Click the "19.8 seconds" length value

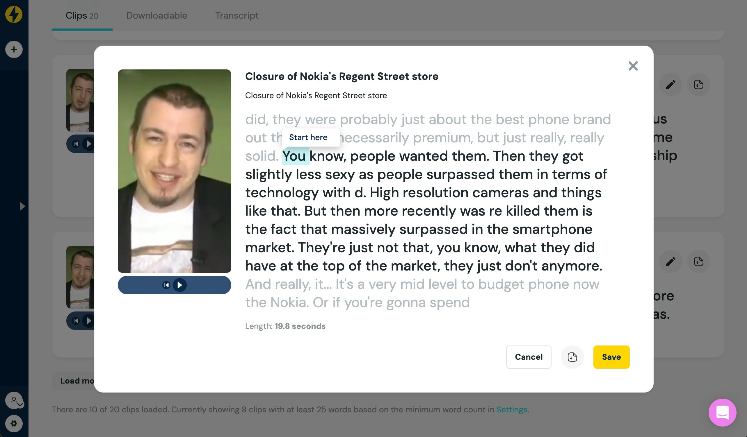[300, 326]
